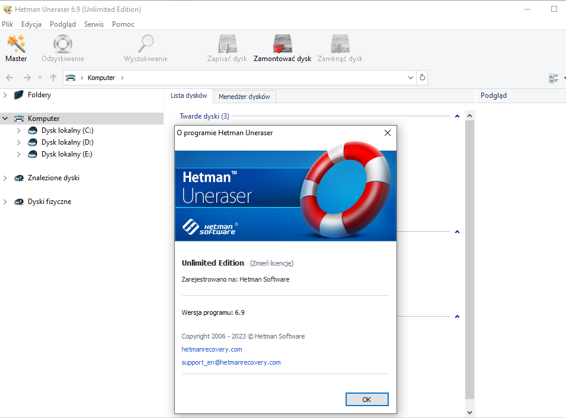Click the Zapisać dysk toolbar icon
Viewport: 566px width, 418px height.
click(x=227, y=44)
